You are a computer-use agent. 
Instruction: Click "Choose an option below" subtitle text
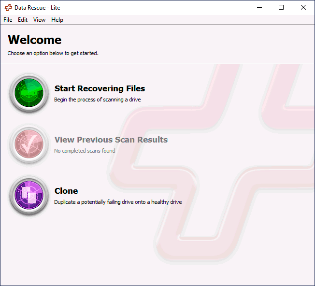point(53,53)
